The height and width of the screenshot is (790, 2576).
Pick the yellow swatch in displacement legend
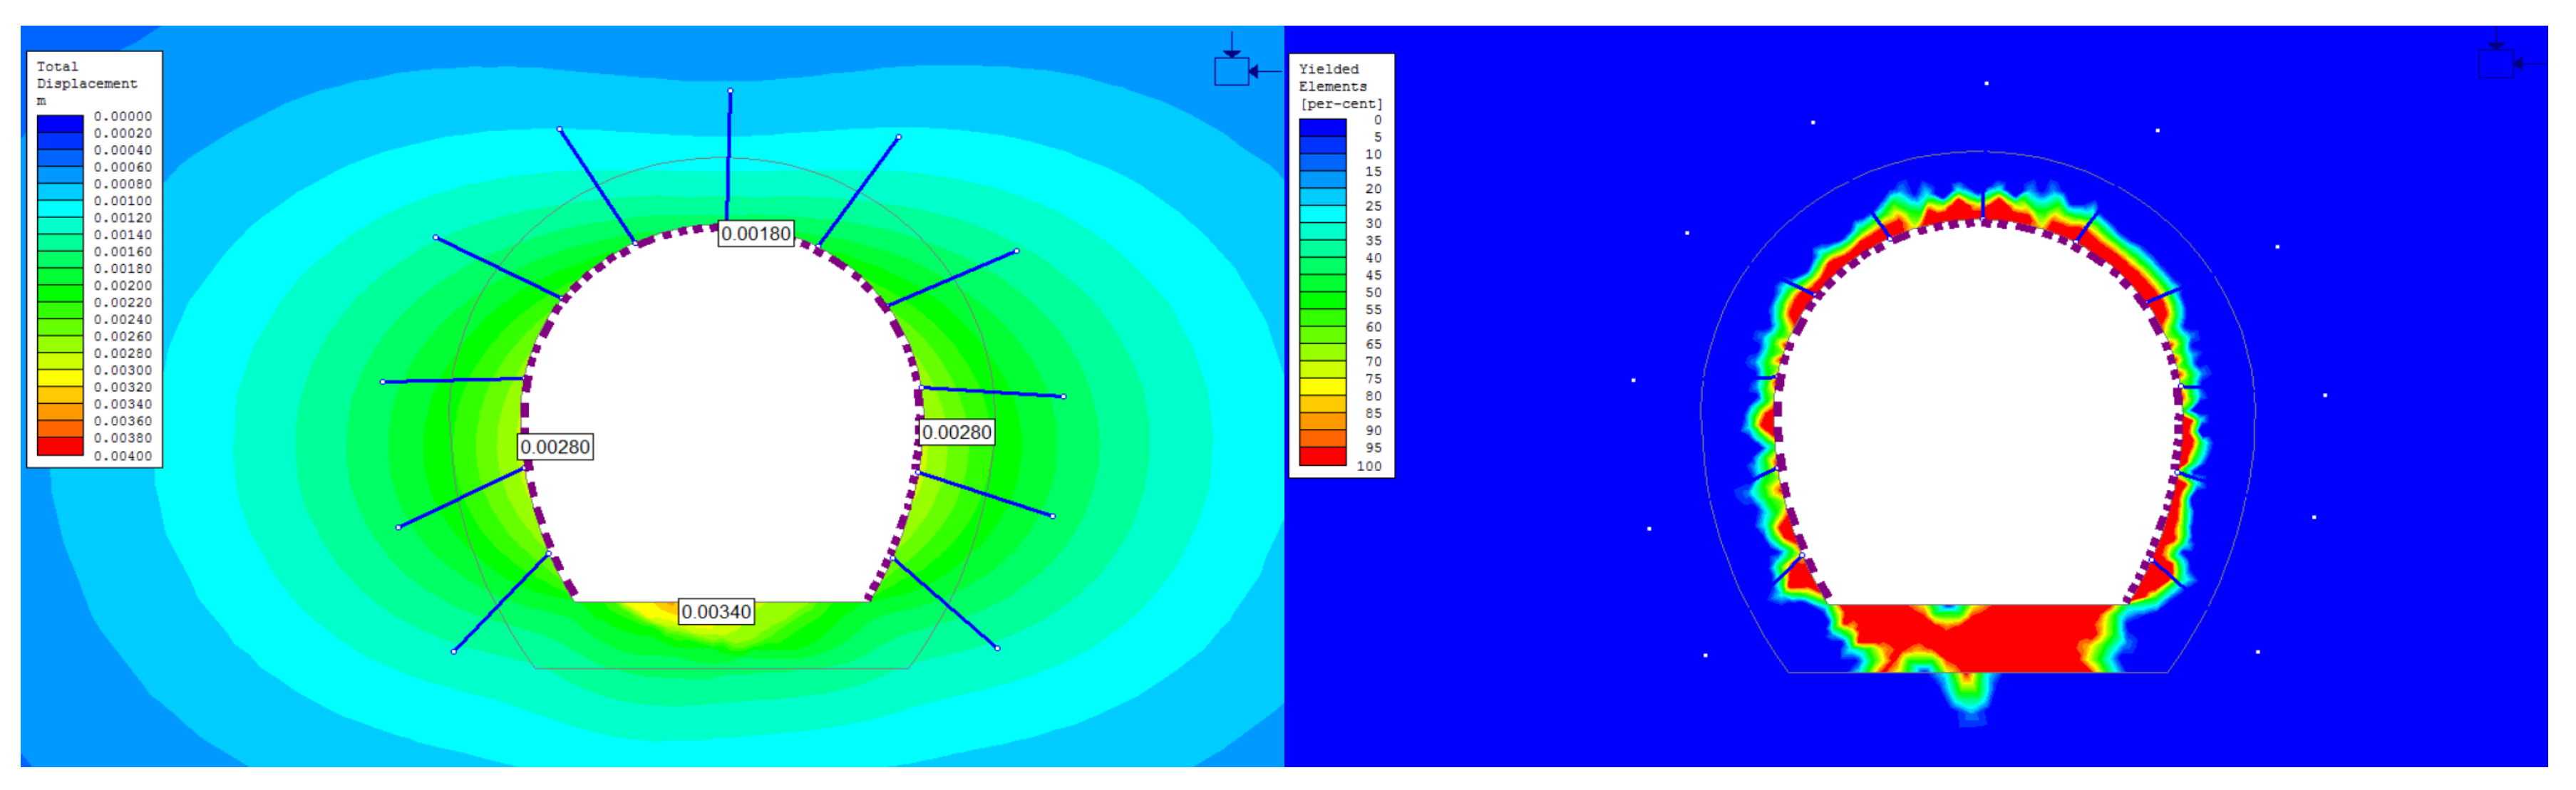click(60, 378)
